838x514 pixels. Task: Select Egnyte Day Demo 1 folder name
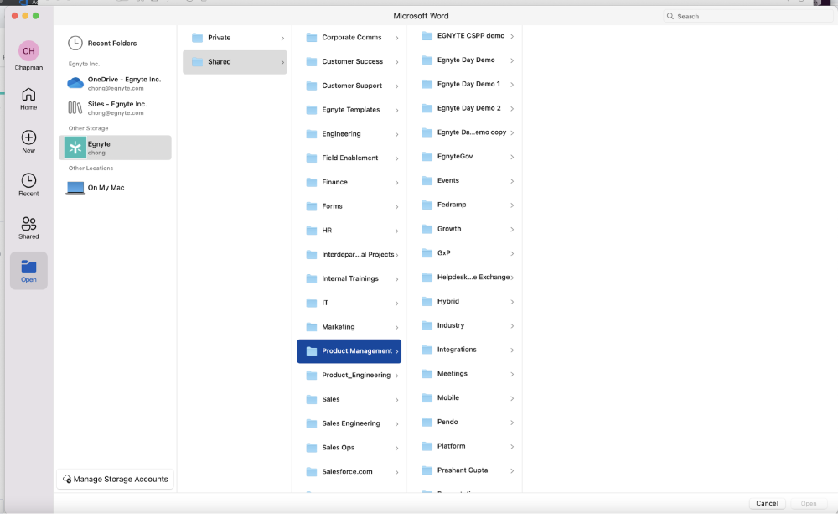(468, 84)
